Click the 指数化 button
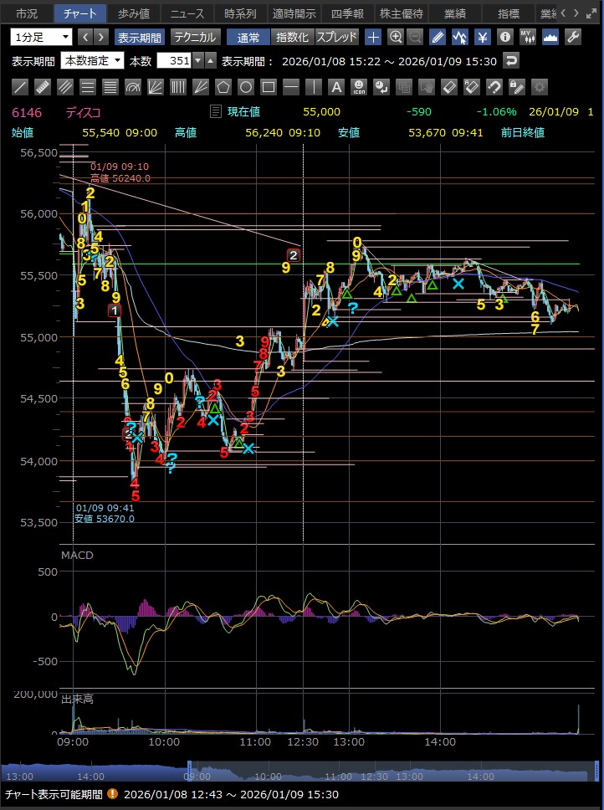 point(291,37)
